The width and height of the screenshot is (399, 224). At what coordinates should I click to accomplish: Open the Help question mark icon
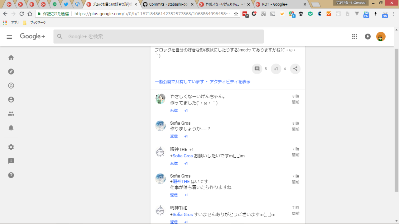coord(11,175)
